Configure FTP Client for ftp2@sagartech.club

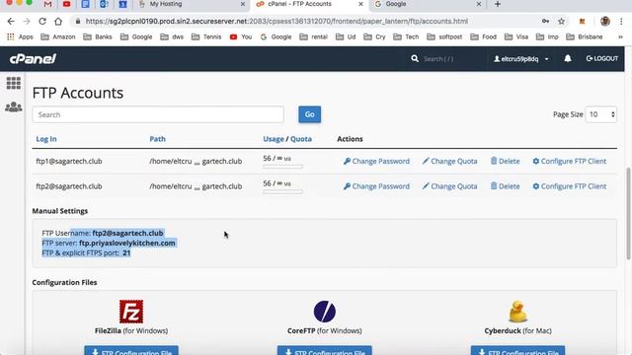(570, 186)
